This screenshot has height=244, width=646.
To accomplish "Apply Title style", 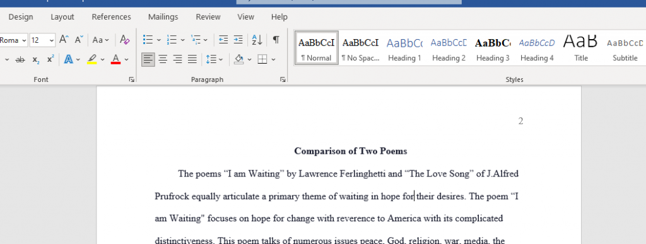I will click(x=581, y=48).
